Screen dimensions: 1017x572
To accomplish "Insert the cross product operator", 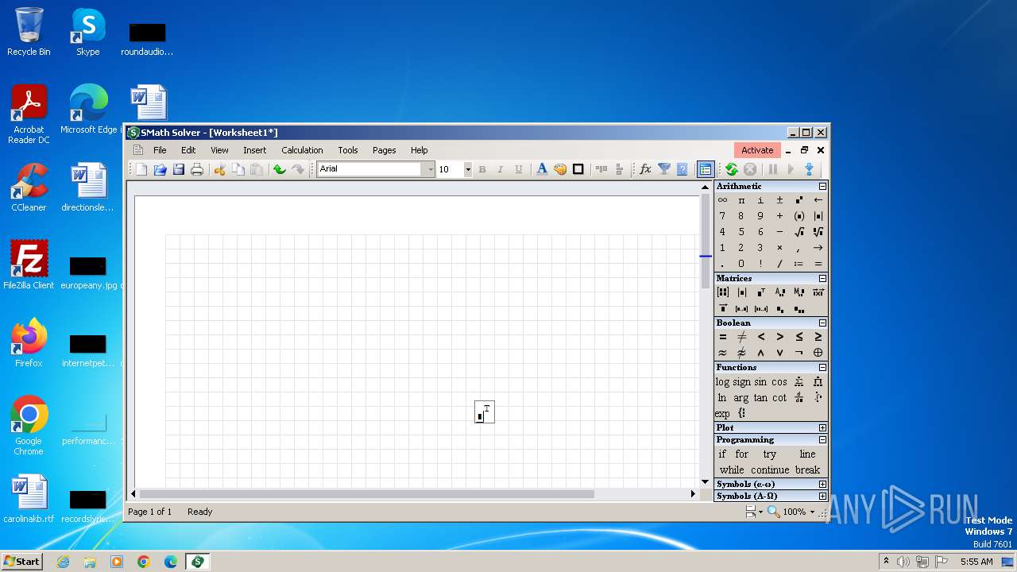I will pos(818,292).
